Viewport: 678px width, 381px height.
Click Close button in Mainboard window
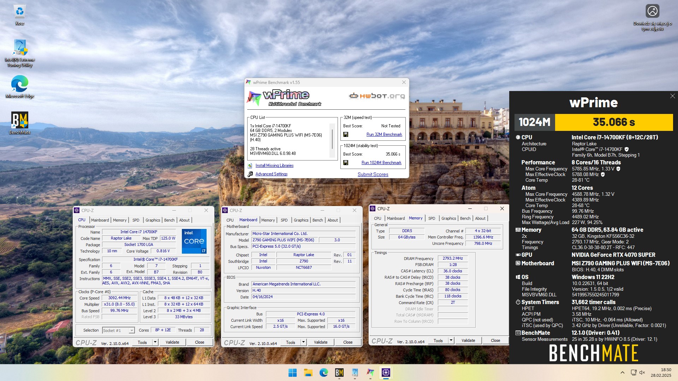pyautogui.click(x=348, y=342)
